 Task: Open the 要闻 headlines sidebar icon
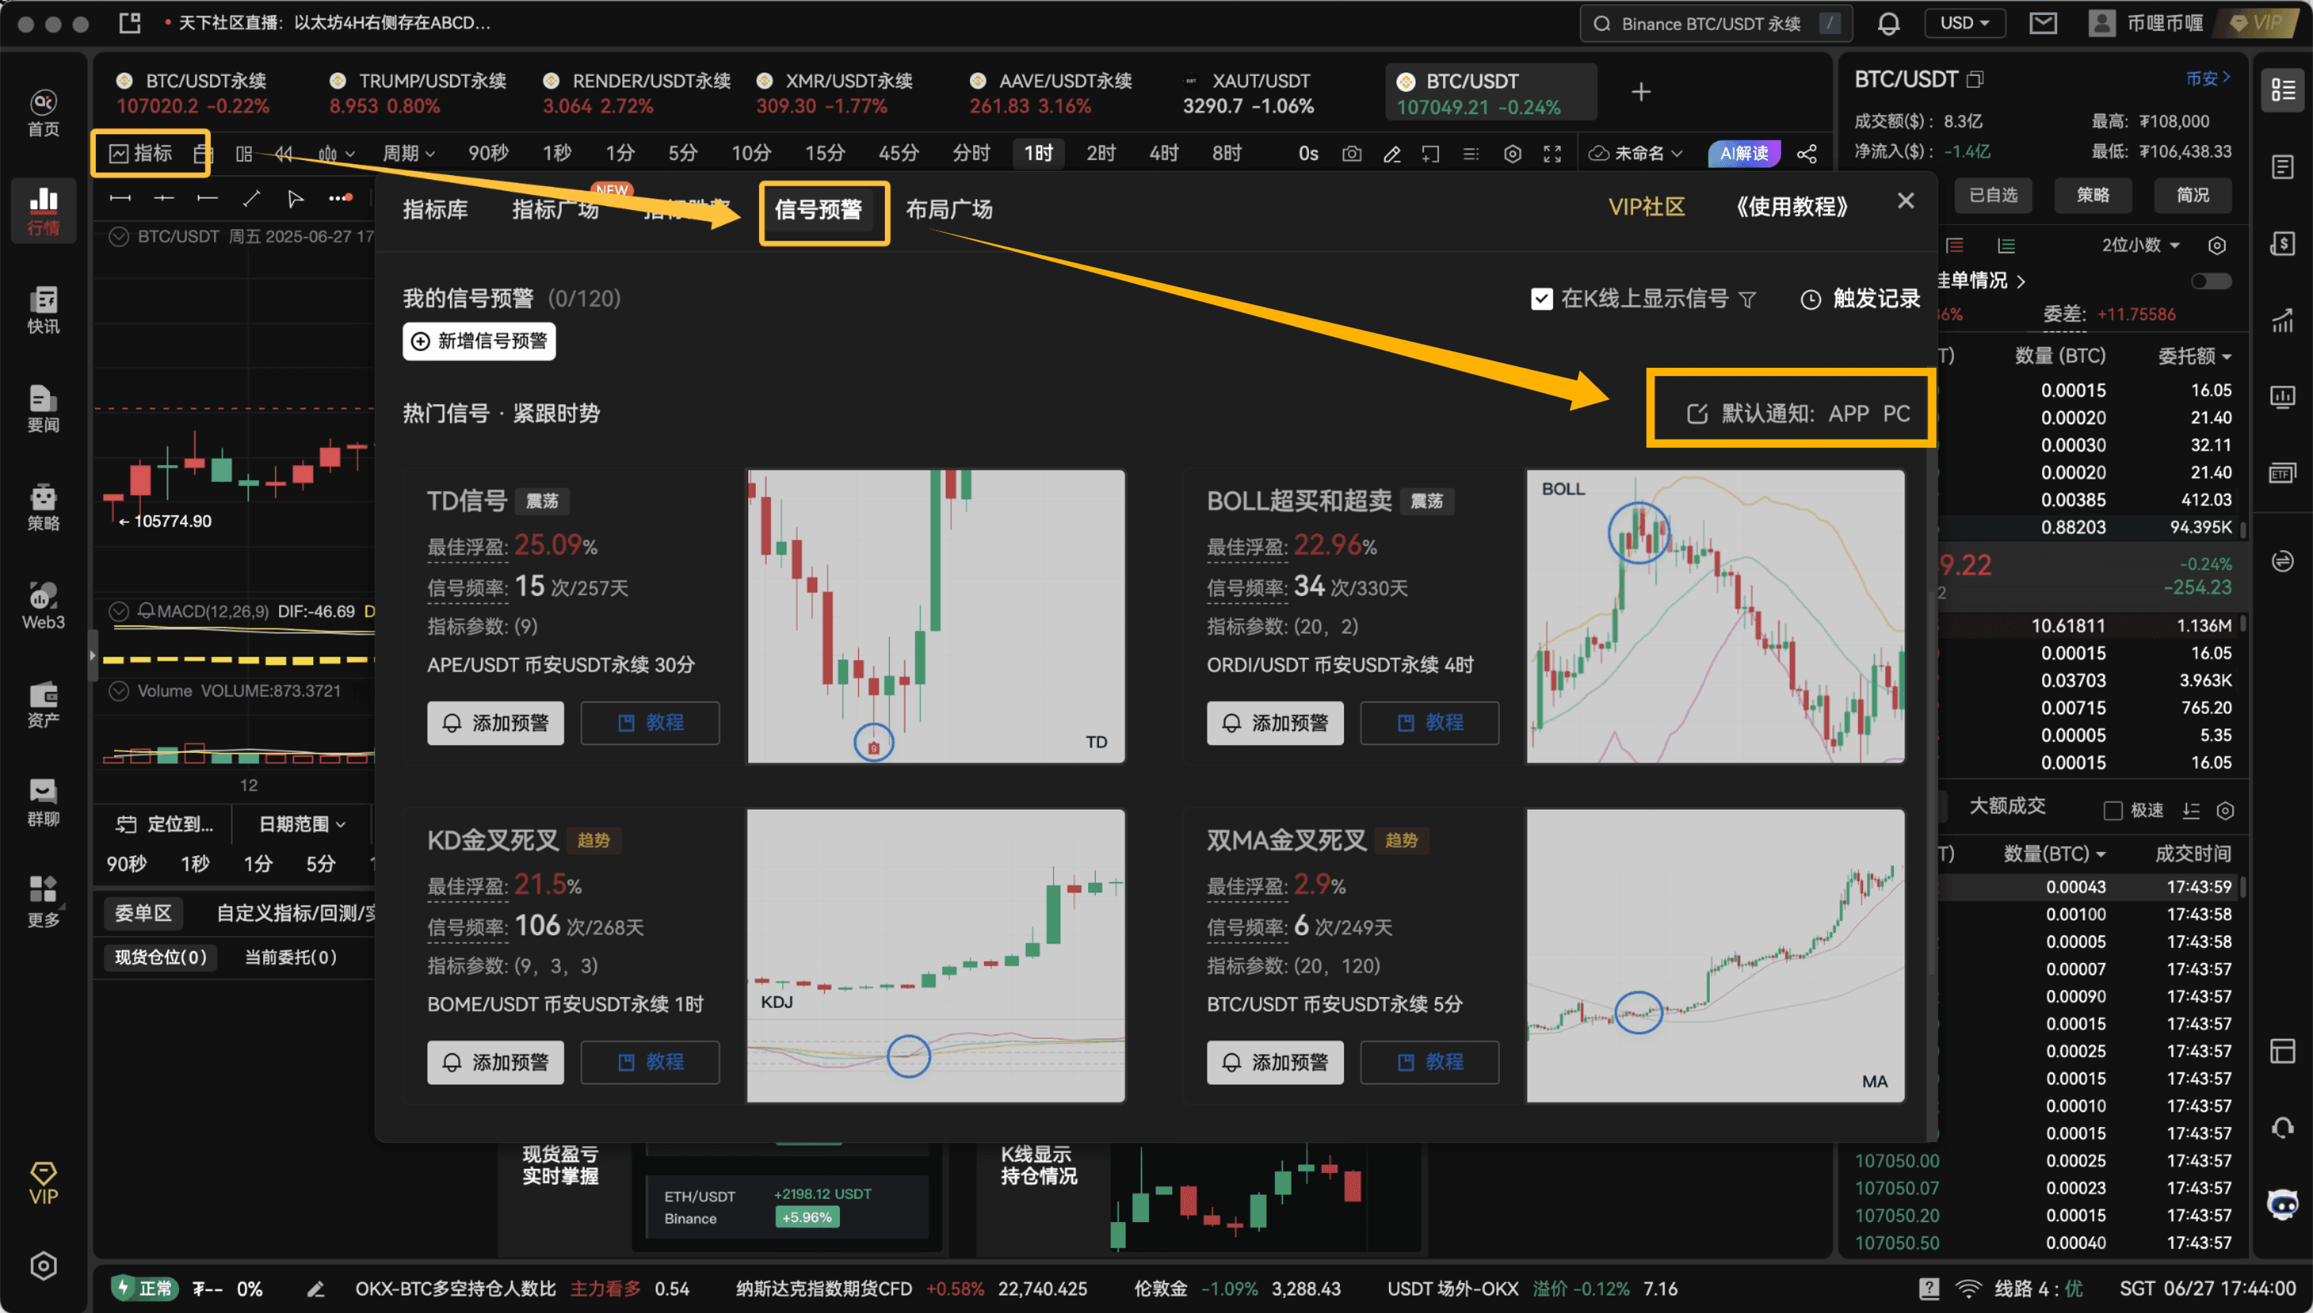[43, 408]
